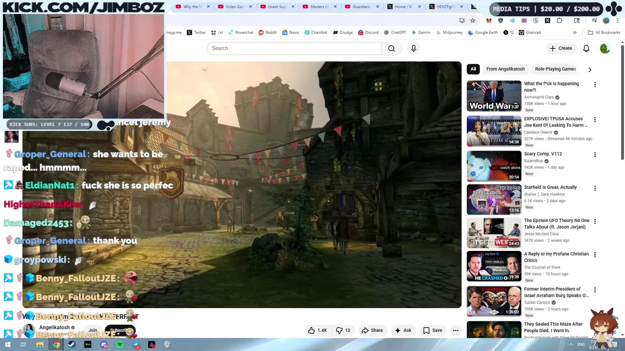Close the 'Why the S' tab
Screen dimensions: 625x351
(208, 7)
